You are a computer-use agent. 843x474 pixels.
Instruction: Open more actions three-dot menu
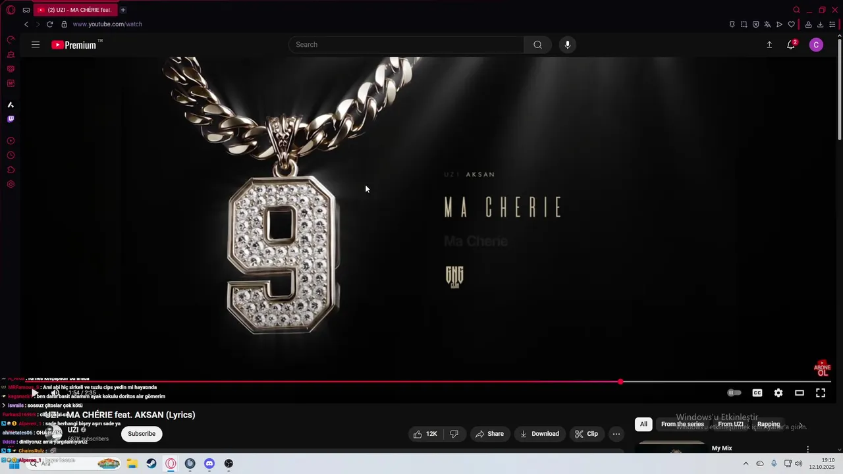616,434
